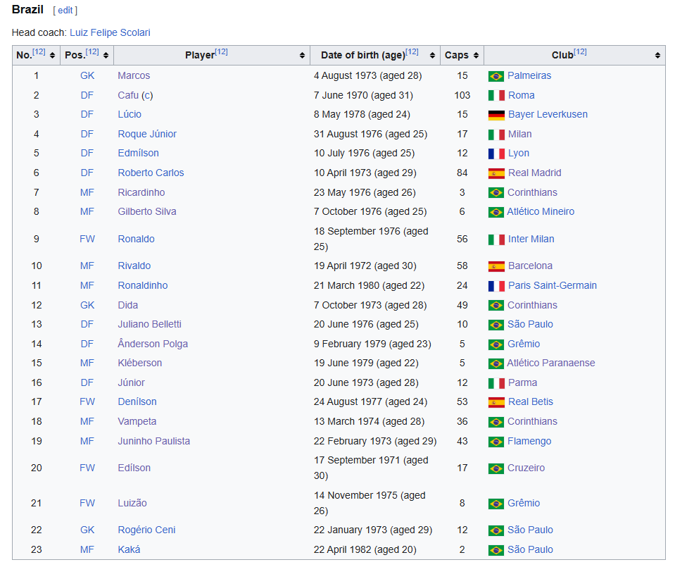
Task: Click the Italy flag beside Inter Milan
Action: click(x=496, y=239)
